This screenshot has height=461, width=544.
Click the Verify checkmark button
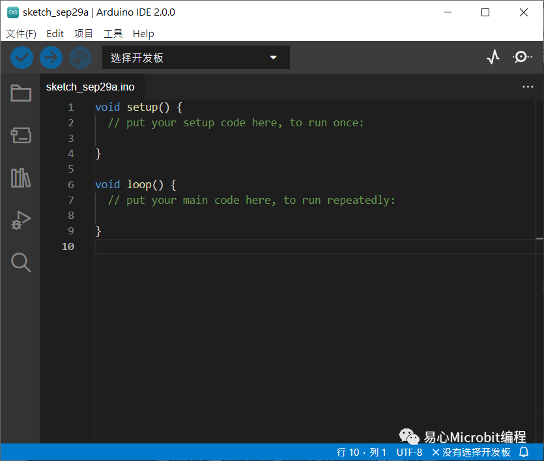[x=22, y=57]
